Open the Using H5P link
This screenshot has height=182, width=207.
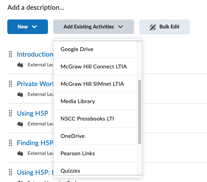pos(33,113)
